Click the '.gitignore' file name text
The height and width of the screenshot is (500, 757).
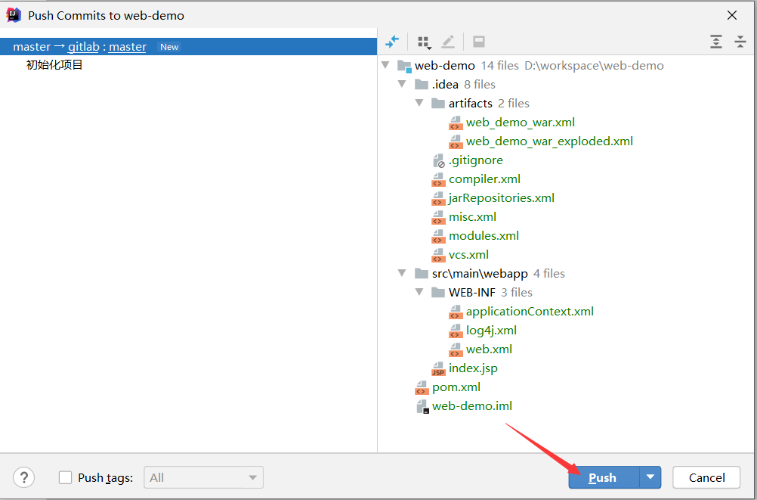(x=475, y=160)
